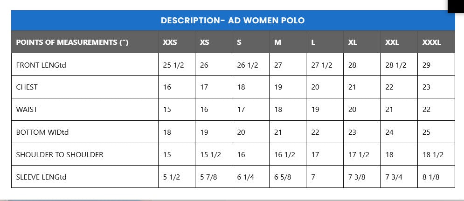
Task: Select the XXXL size column header
Action: (x=431, y=42)
